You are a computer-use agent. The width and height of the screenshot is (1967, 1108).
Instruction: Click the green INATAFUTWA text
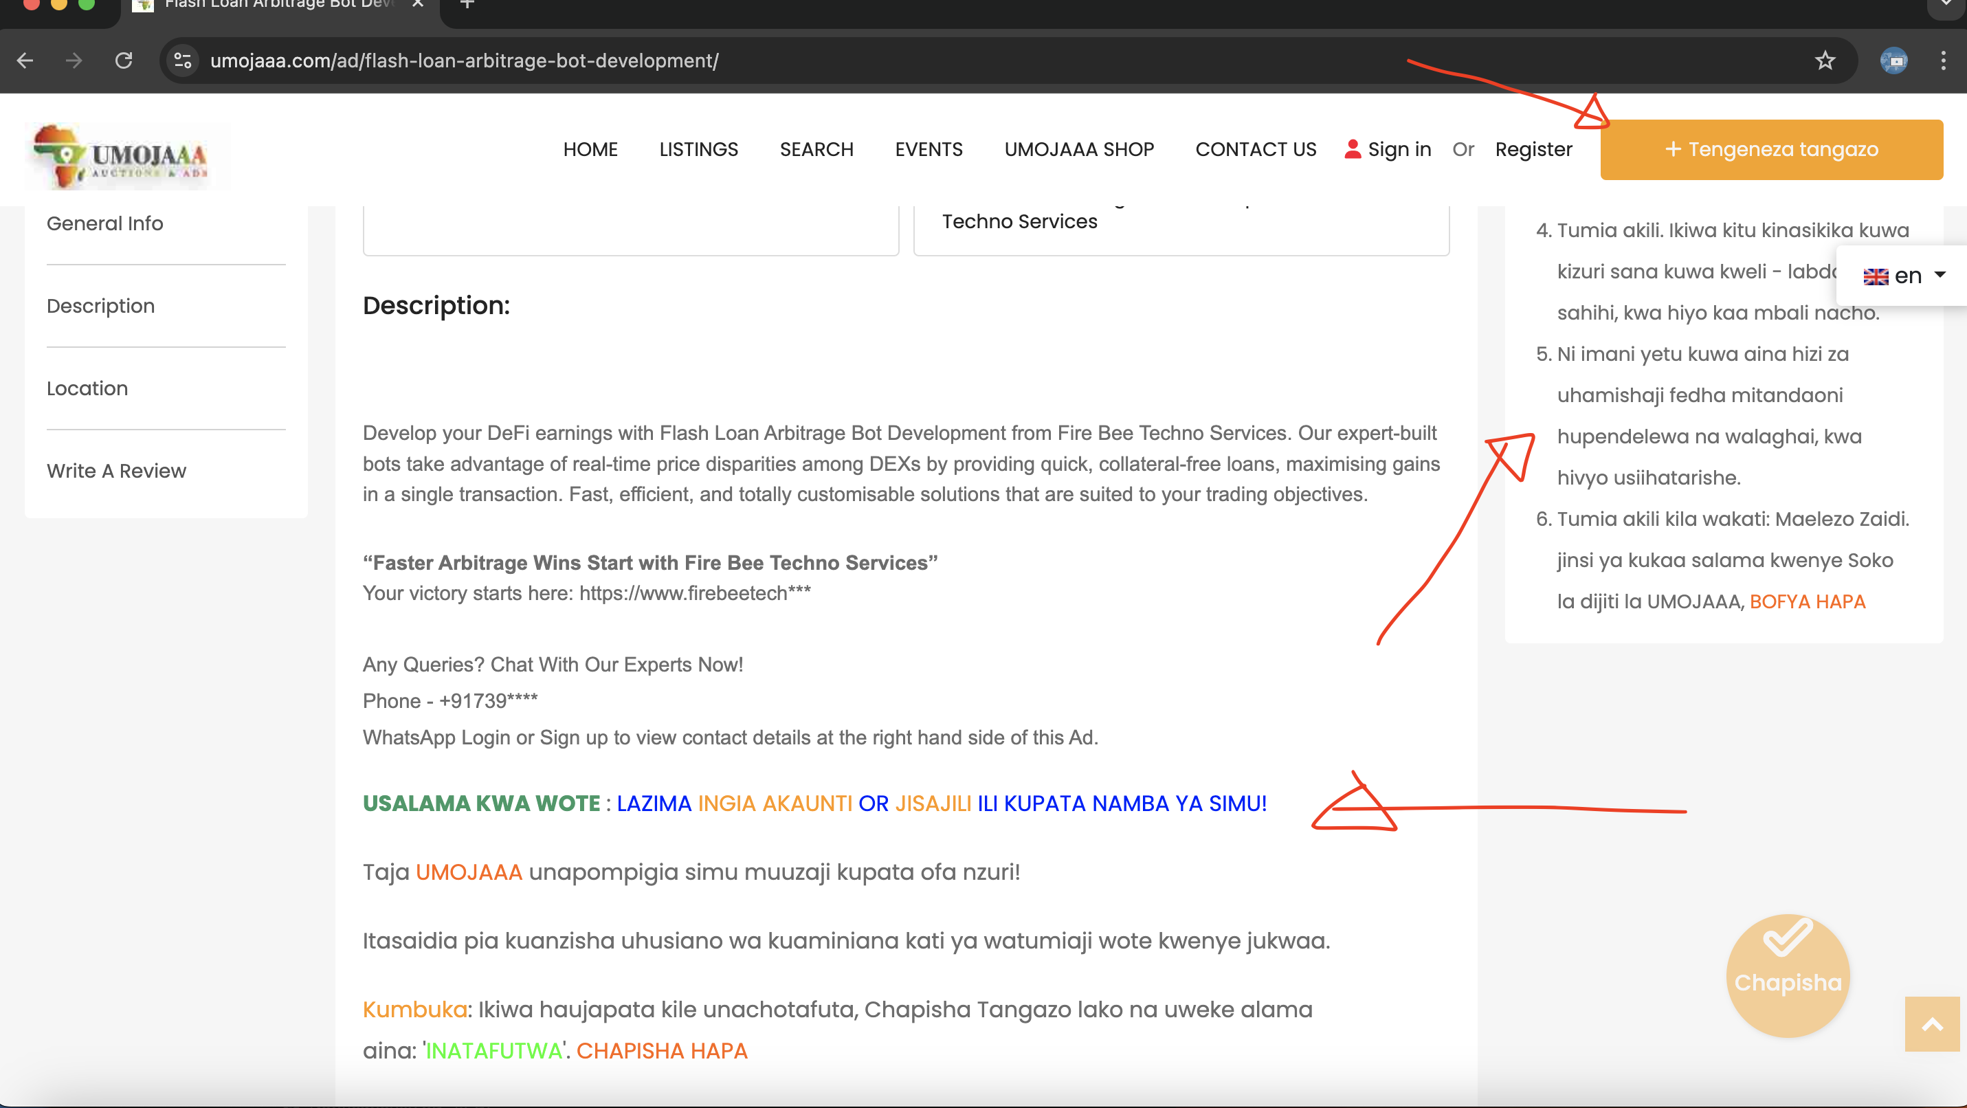point(494,1051)
